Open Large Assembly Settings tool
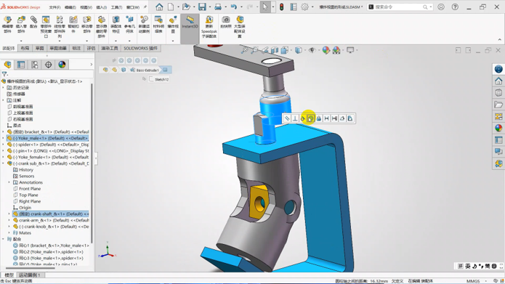Image resolution: width=505 pixels, height=284 pixels. pos(240,20)
